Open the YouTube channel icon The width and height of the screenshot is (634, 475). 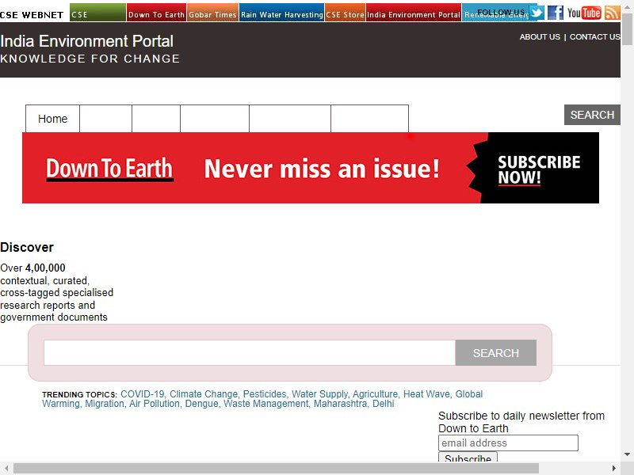[x=584, y=13]
